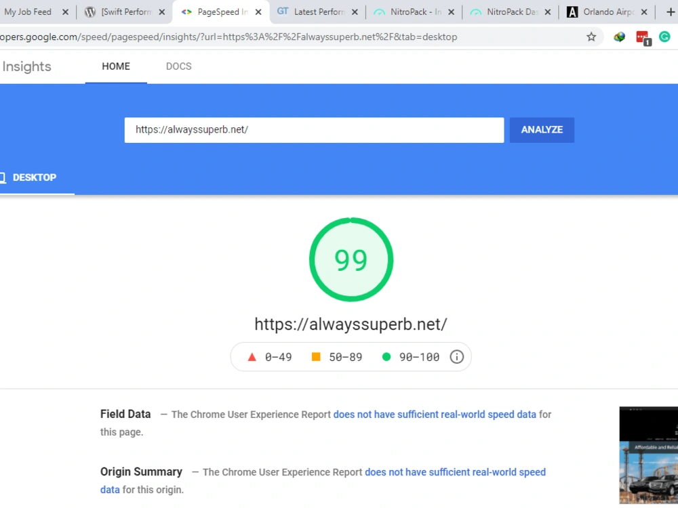
Task: Open the red extension icon with badge
Action: point(643,38)
